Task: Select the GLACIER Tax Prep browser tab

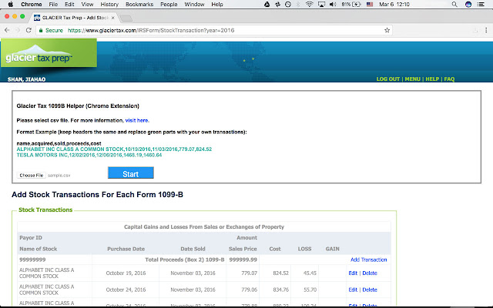Action: pyautogui.click(x=75, y=18)
